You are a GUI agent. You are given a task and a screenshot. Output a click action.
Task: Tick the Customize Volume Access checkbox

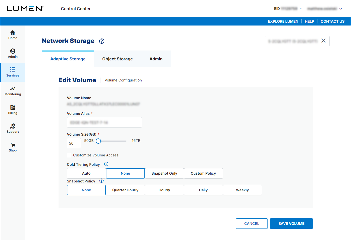pos(69,155)
